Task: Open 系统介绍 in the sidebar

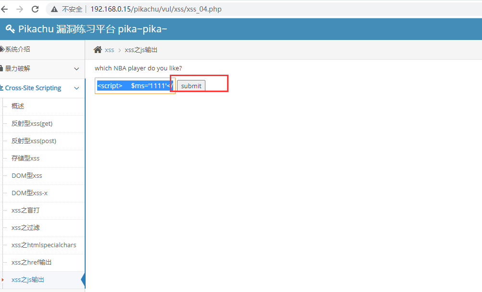Action: coord(17,49)
